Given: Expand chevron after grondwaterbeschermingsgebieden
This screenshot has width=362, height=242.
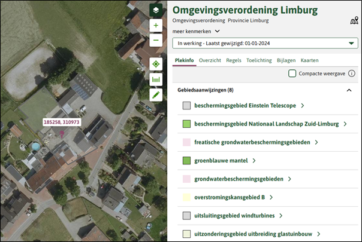Looking at the screenshot, I should click(x=289, y=179).
